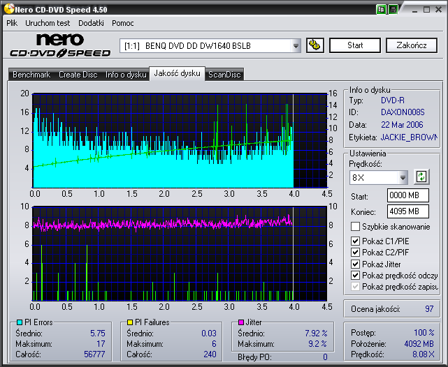Screen dimensions: 448x367
Task: Toggle Pokaż prędkość odczytu checkbox
Action: click(x=355, y=276)
